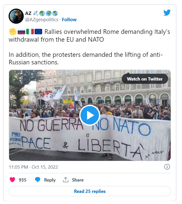Click the satellite emoji beside the AZ name
The height and width of the screenshot is (204, 182).
click(36, 13)
